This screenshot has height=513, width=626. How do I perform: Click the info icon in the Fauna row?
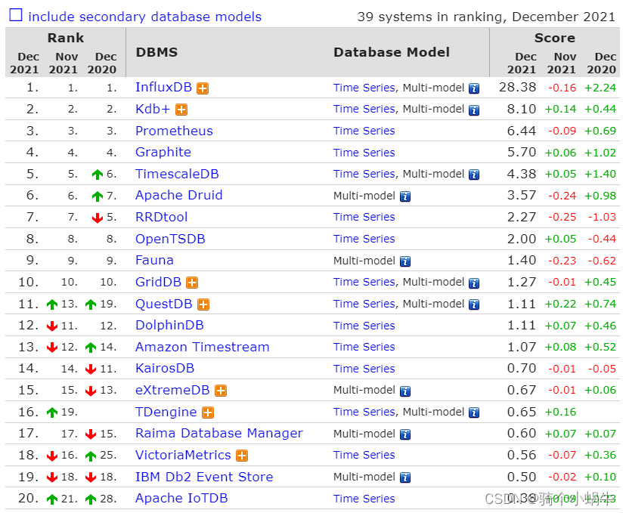(x=405, y=261)
